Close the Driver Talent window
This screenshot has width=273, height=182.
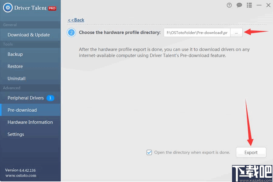pos(268,5)
